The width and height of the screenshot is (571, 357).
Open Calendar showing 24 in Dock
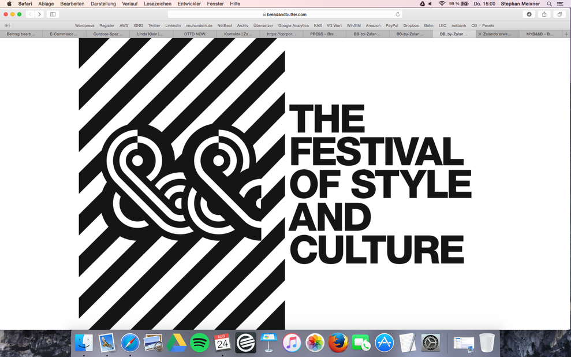tap(222, 343)
